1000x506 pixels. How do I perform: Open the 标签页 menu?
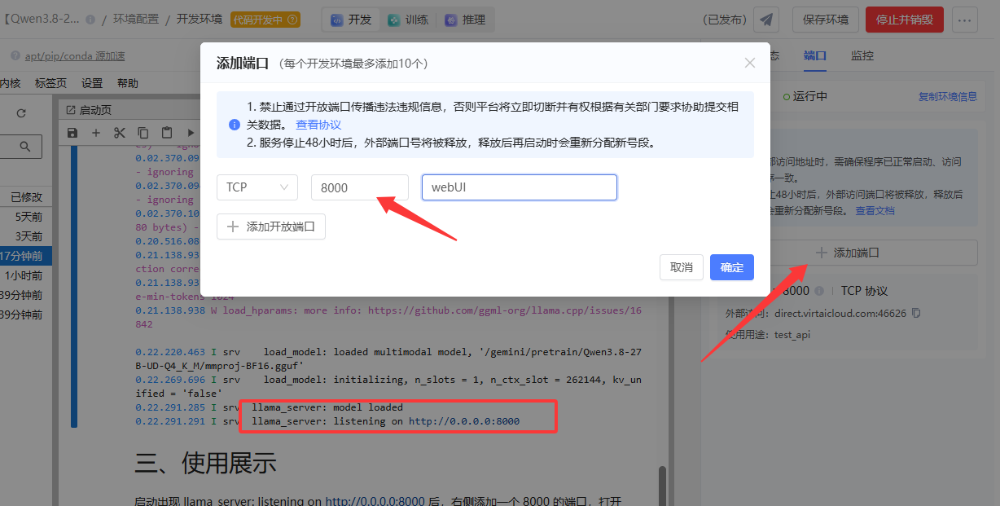[50, 83]
